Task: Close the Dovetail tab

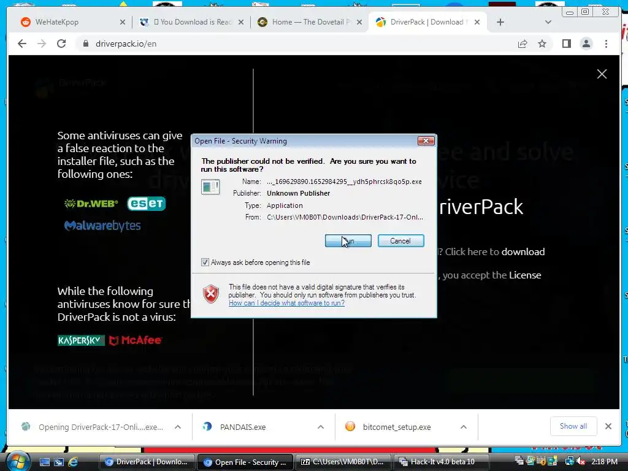Action: coord(359,22)
